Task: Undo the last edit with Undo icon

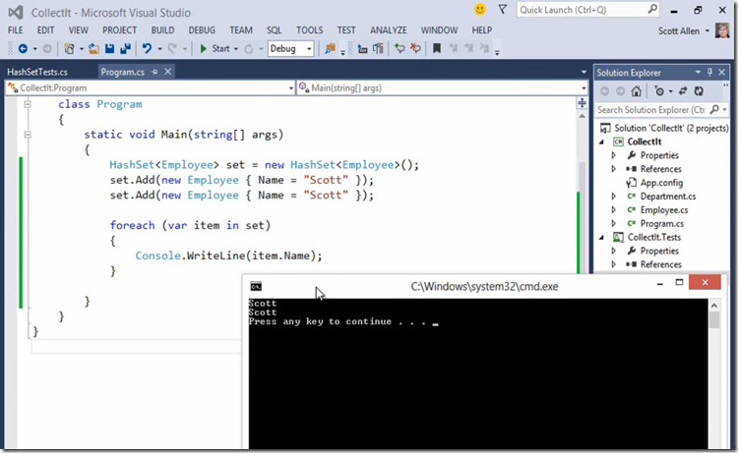Action: (x=147, y=48)
